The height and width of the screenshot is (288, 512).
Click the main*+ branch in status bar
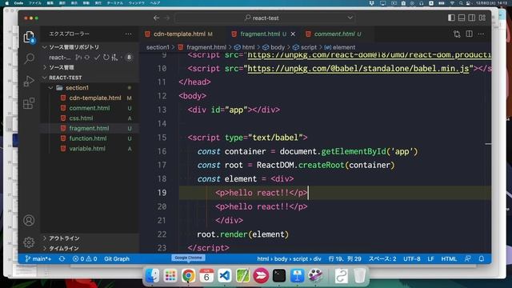click(x=38, y=259)
